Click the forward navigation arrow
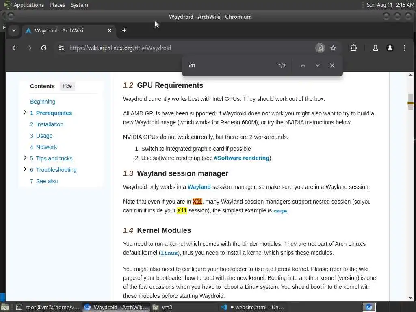Image resolution: width=416 pixels, height=312 pixels. 29,48
